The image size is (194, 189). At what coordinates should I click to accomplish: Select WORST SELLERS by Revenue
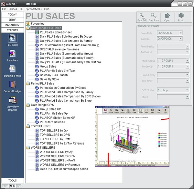pos(60,165)
